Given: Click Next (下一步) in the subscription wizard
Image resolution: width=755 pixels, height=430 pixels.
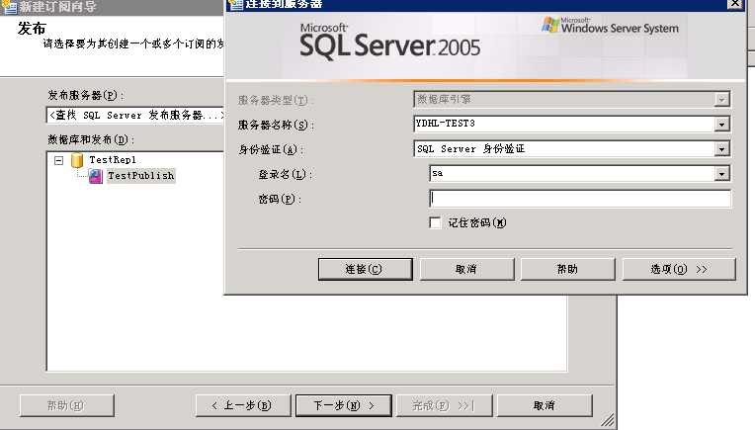Looking at the screenshot, I should pyautogui.click(x=343, y=405).
